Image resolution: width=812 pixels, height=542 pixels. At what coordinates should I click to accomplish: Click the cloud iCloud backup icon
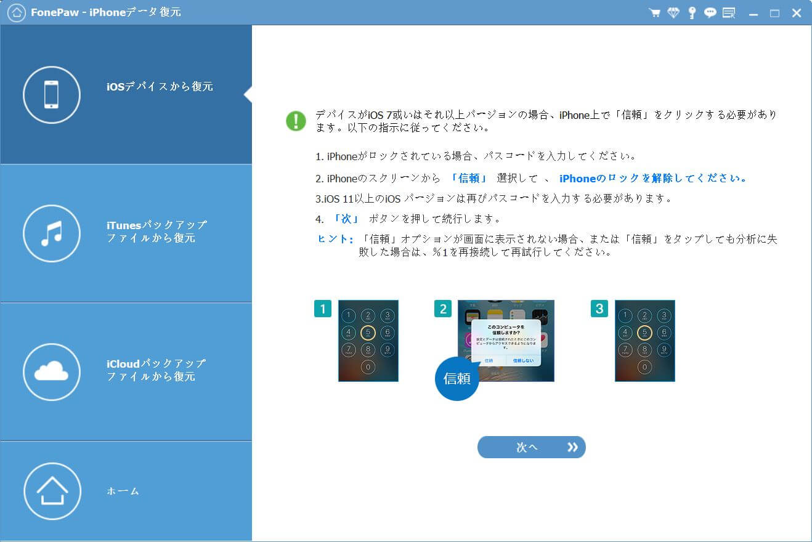point(52,372)
